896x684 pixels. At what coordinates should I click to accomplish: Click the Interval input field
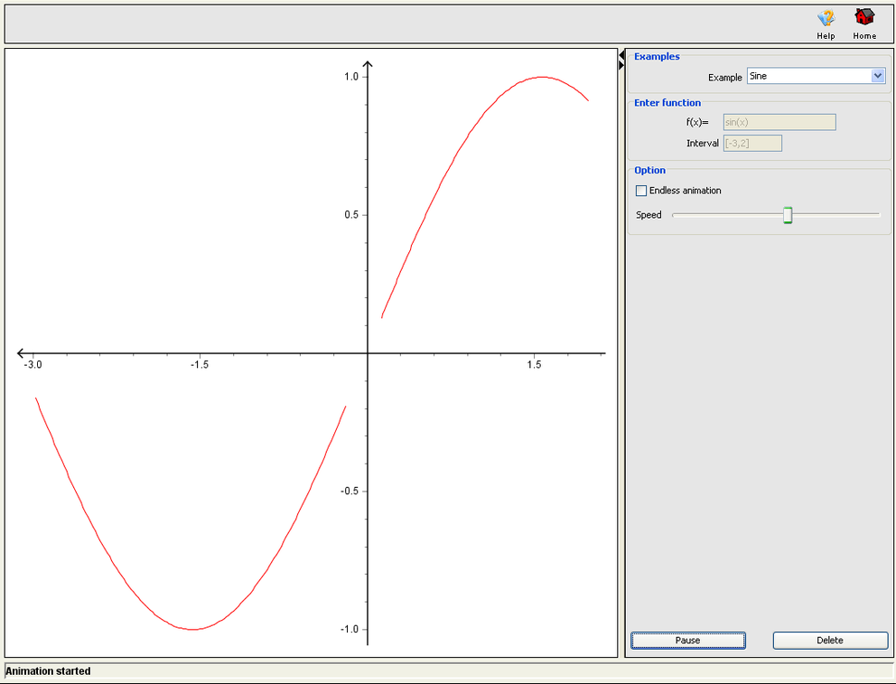click(x=752, y=143)
